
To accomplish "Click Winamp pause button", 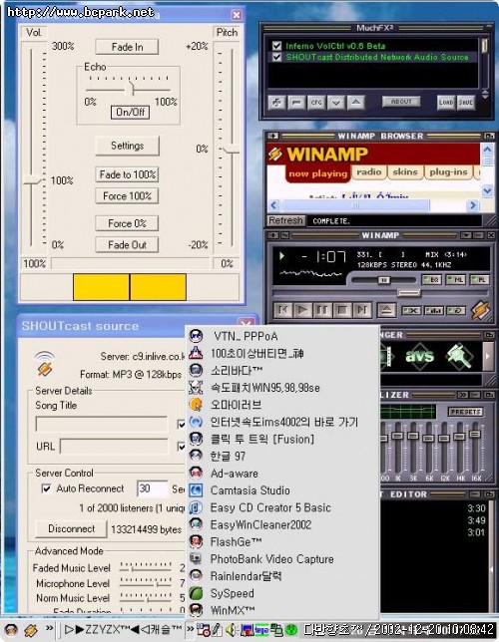I will pyautogui.click(x=322, y=310).
